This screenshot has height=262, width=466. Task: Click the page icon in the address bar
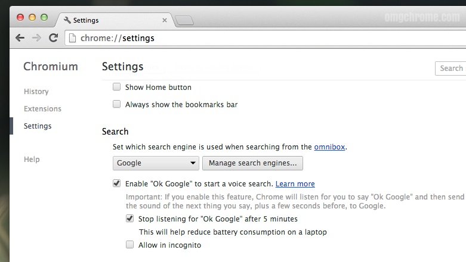72,38
